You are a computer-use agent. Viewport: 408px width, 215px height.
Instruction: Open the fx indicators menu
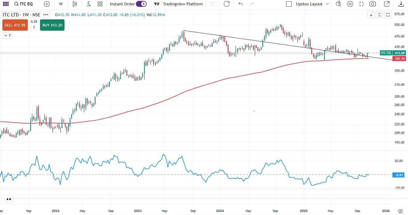click(x=88, y=4)
